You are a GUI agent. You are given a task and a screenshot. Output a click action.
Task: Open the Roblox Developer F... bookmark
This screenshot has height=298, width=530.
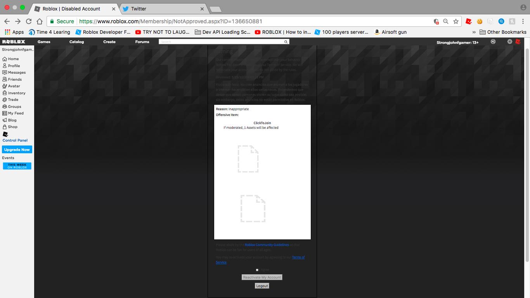[x=103, y=32]
